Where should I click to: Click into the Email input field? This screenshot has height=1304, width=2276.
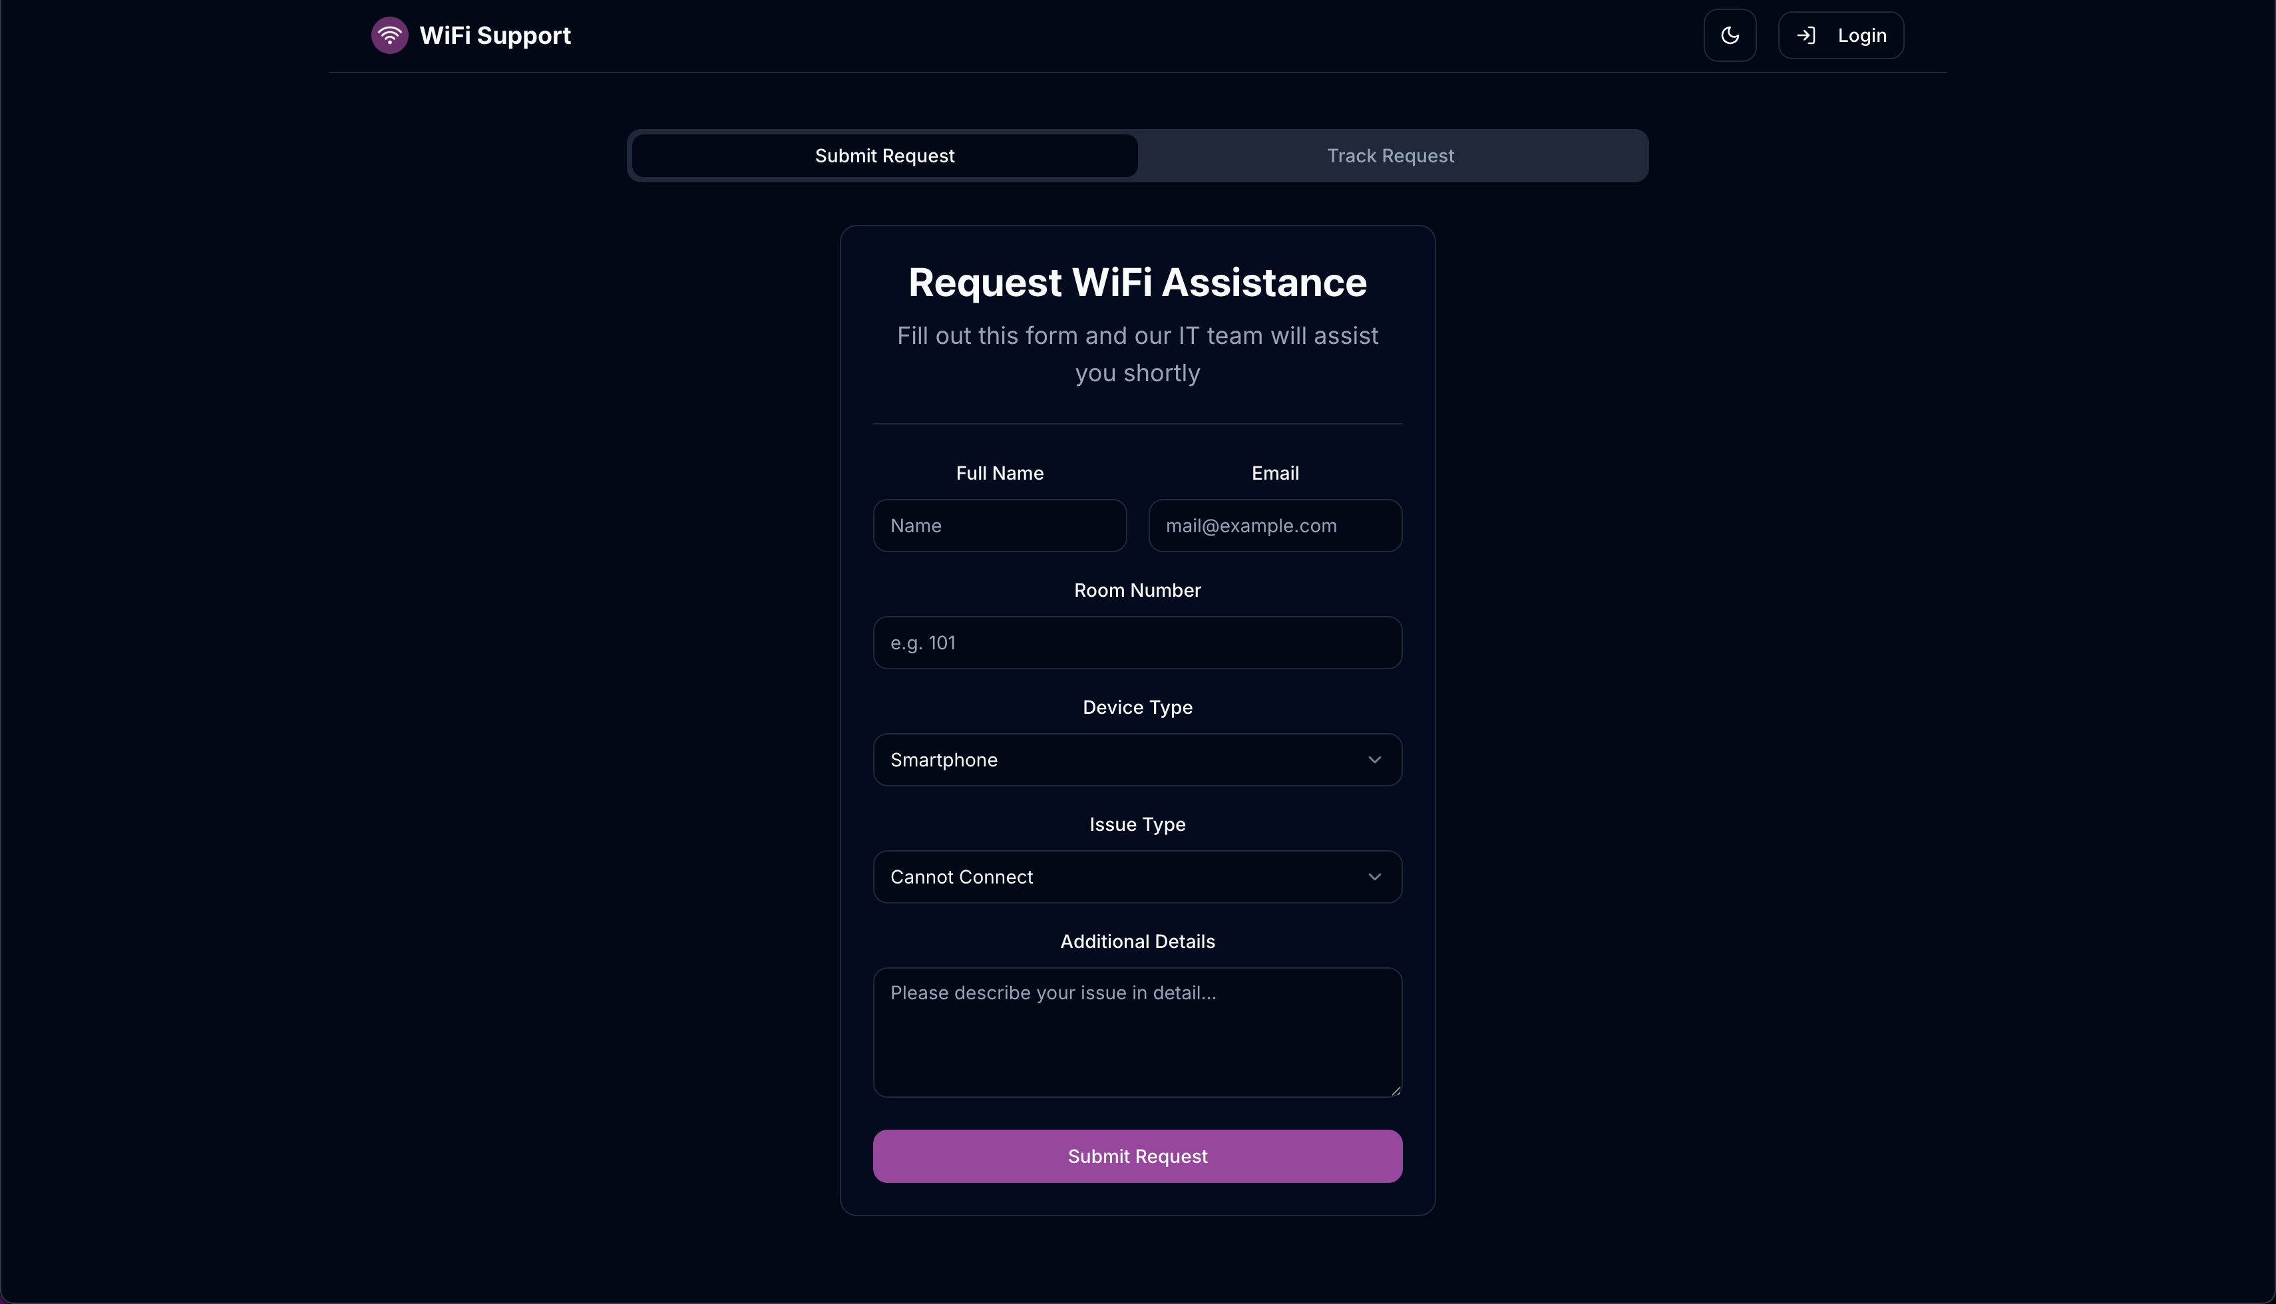(1274, 526)
